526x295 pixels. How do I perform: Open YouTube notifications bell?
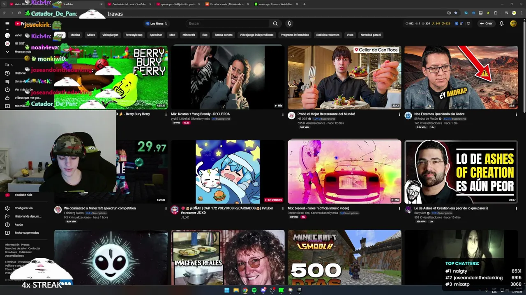point(501,23)
